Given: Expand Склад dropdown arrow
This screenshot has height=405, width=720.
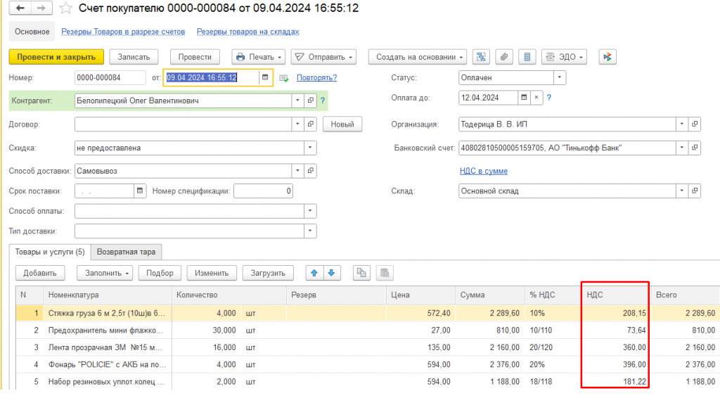Looking at the screenshot, I should 682,191.
